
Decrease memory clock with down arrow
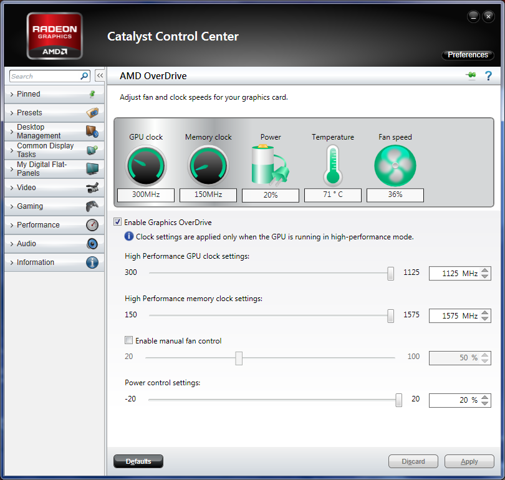[484, 319]
